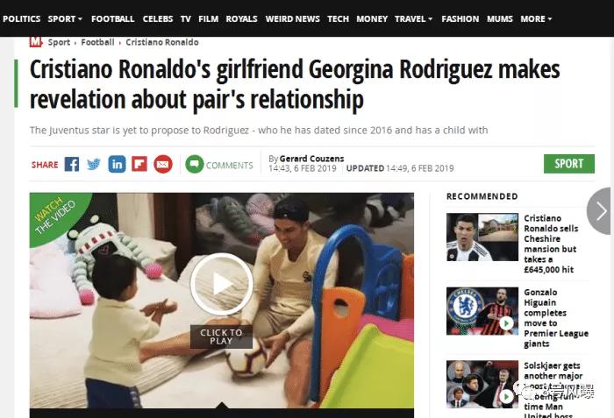
Task: Open the CELEBS menu item
Action: coord(157,18)
